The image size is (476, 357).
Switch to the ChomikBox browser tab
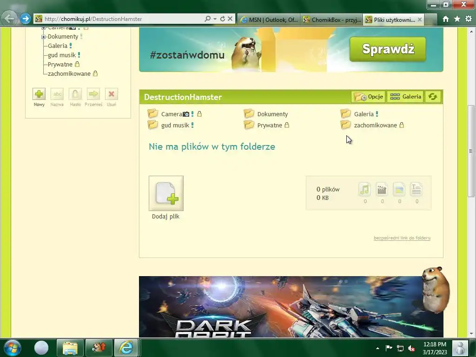331,20
